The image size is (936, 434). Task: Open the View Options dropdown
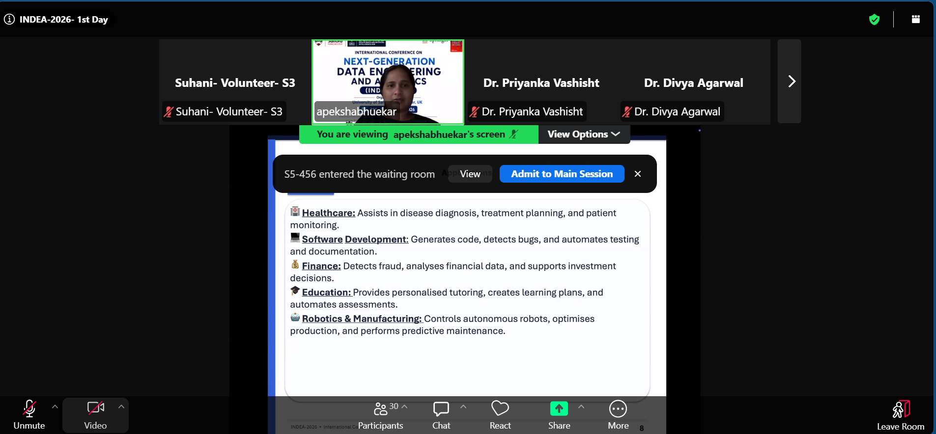coord(584,134)
